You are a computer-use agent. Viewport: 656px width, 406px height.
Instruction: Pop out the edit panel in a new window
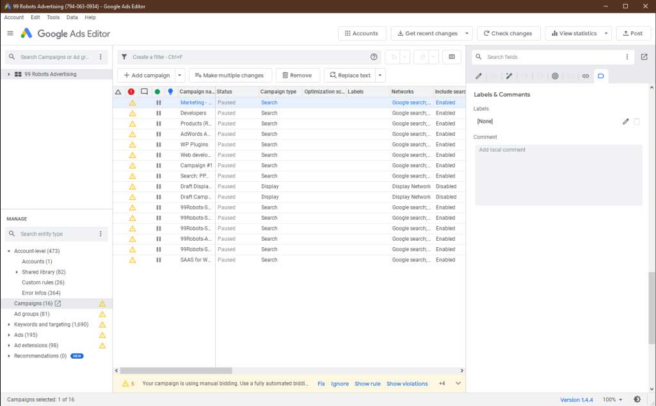[x=644, y=57]
